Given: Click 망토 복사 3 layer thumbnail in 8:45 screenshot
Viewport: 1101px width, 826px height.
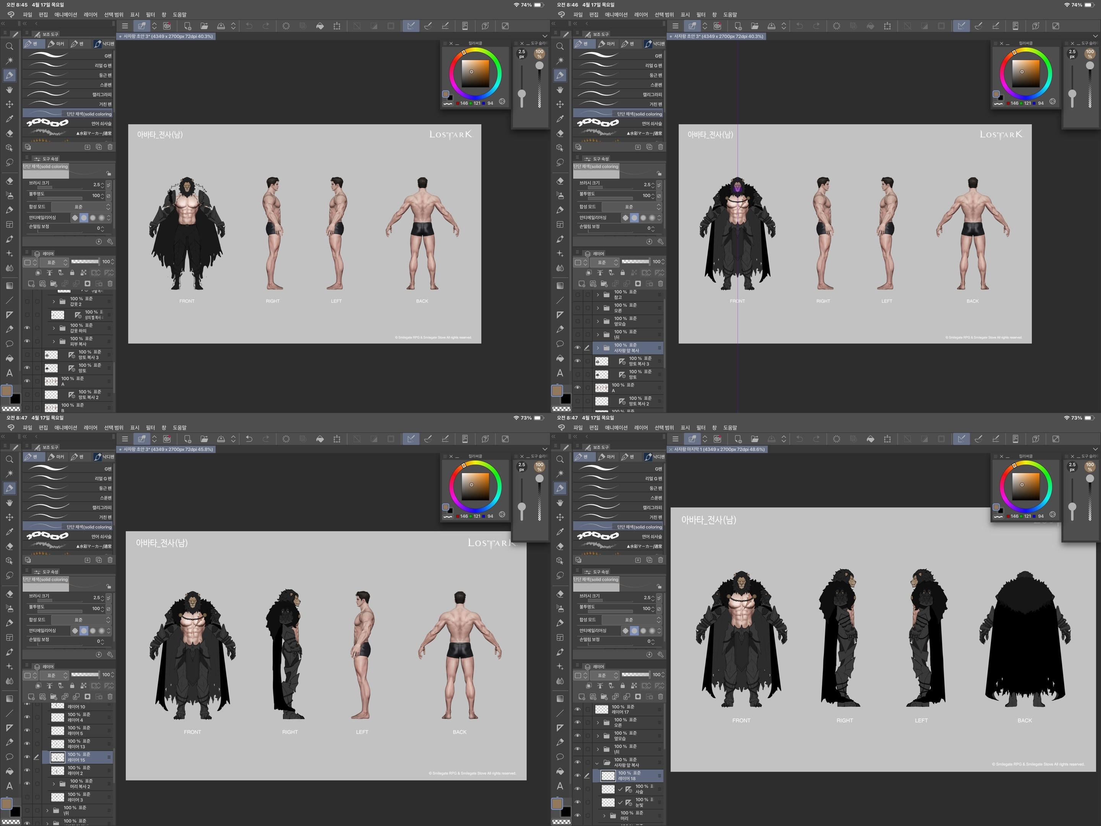Looking at the screenshot, I should [51, 355].
